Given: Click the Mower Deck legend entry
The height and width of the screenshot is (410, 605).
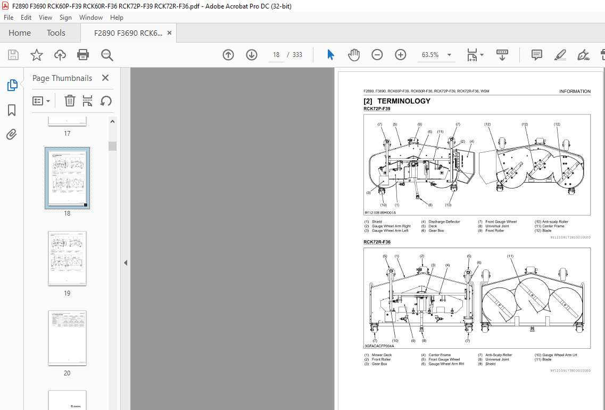Looking at the screenshot, I should pos(378,355).
